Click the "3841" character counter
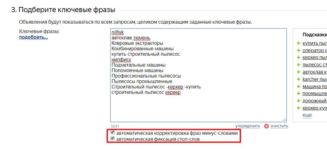Image resolution: width=327 pixels, height=149 pixels. click(x=115, y=126)
